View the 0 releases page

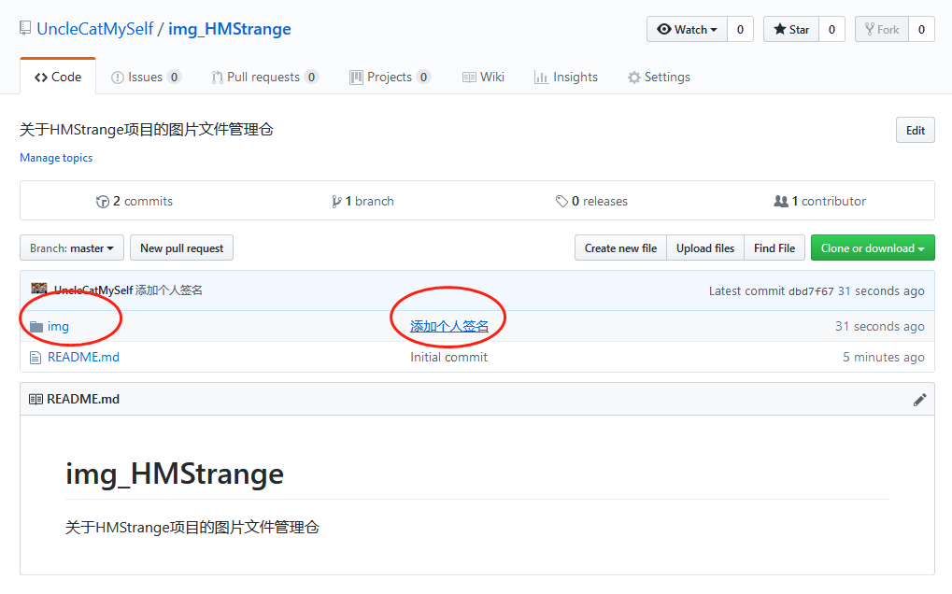click(x=591, y=202)
